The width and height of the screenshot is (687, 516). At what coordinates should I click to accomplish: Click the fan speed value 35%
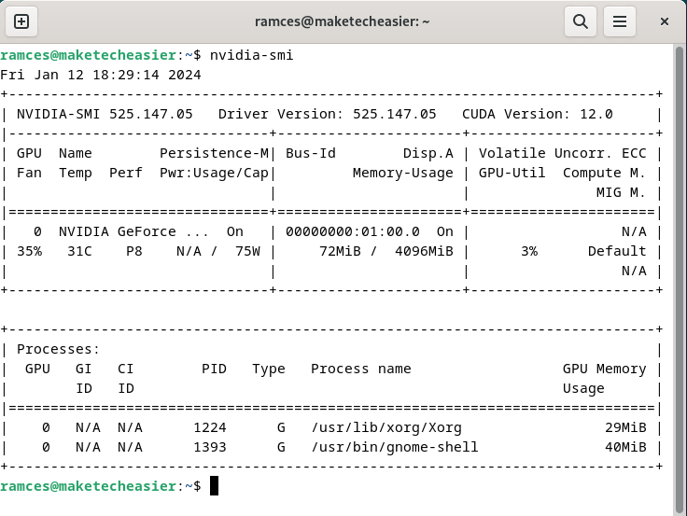pyautogui.click(x=29, y=251)
